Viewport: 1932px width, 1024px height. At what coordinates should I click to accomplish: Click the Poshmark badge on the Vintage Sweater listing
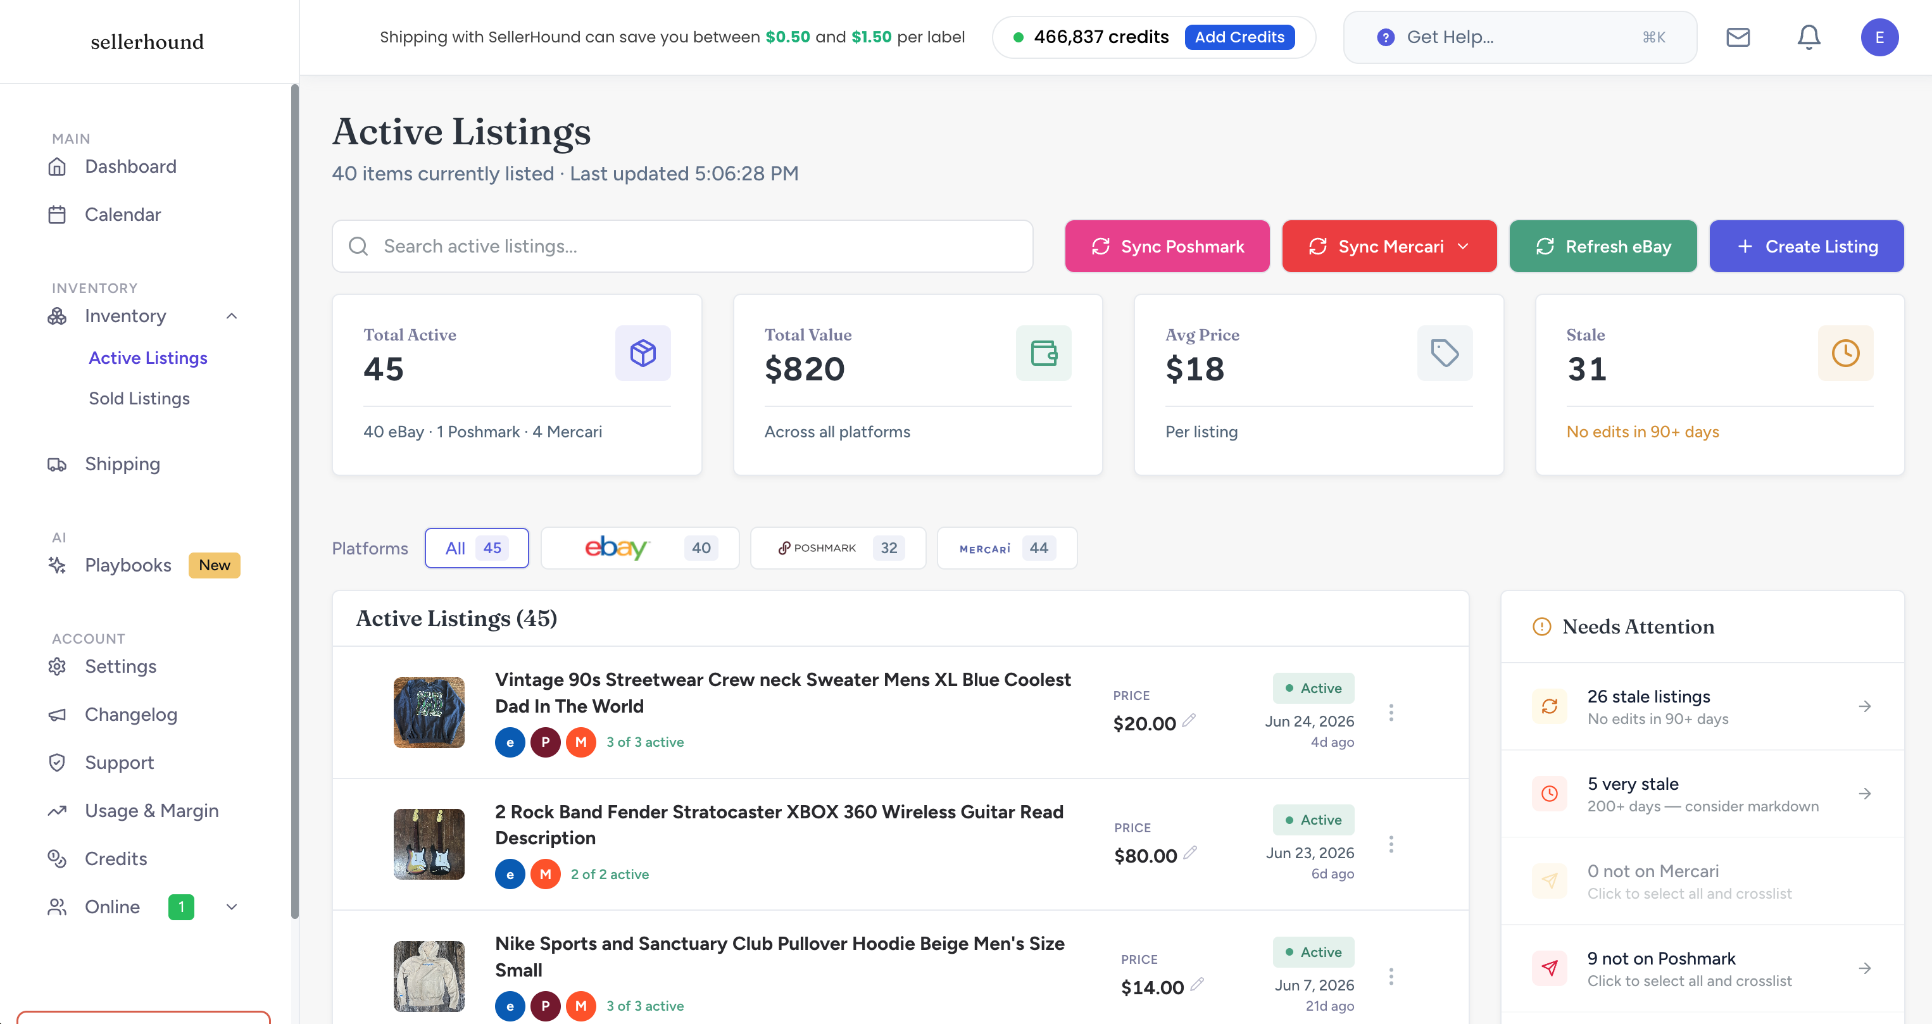point(545,742)
